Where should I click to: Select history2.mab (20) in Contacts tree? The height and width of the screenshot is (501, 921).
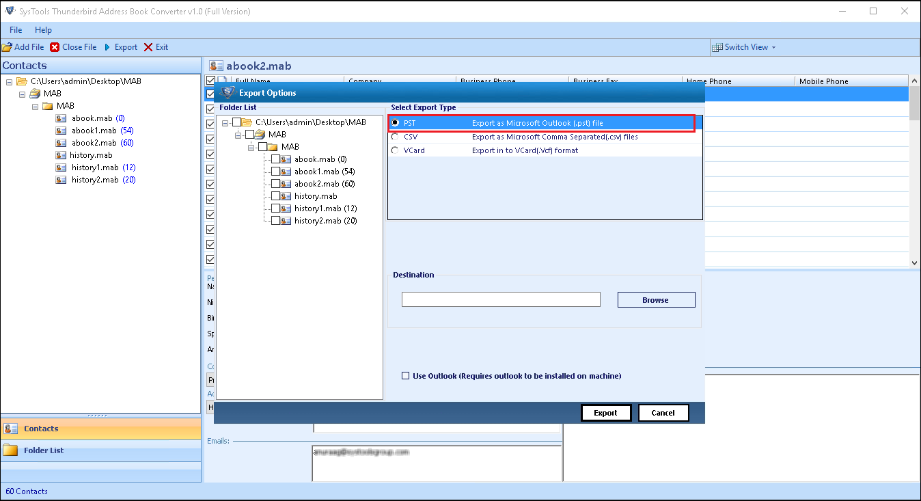pos(103,180)
